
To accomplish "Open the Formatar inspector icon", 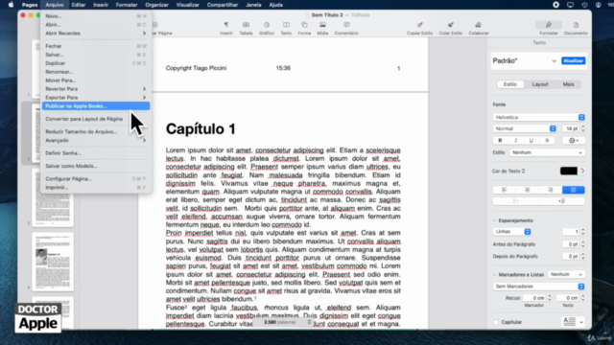I will 548,28.
